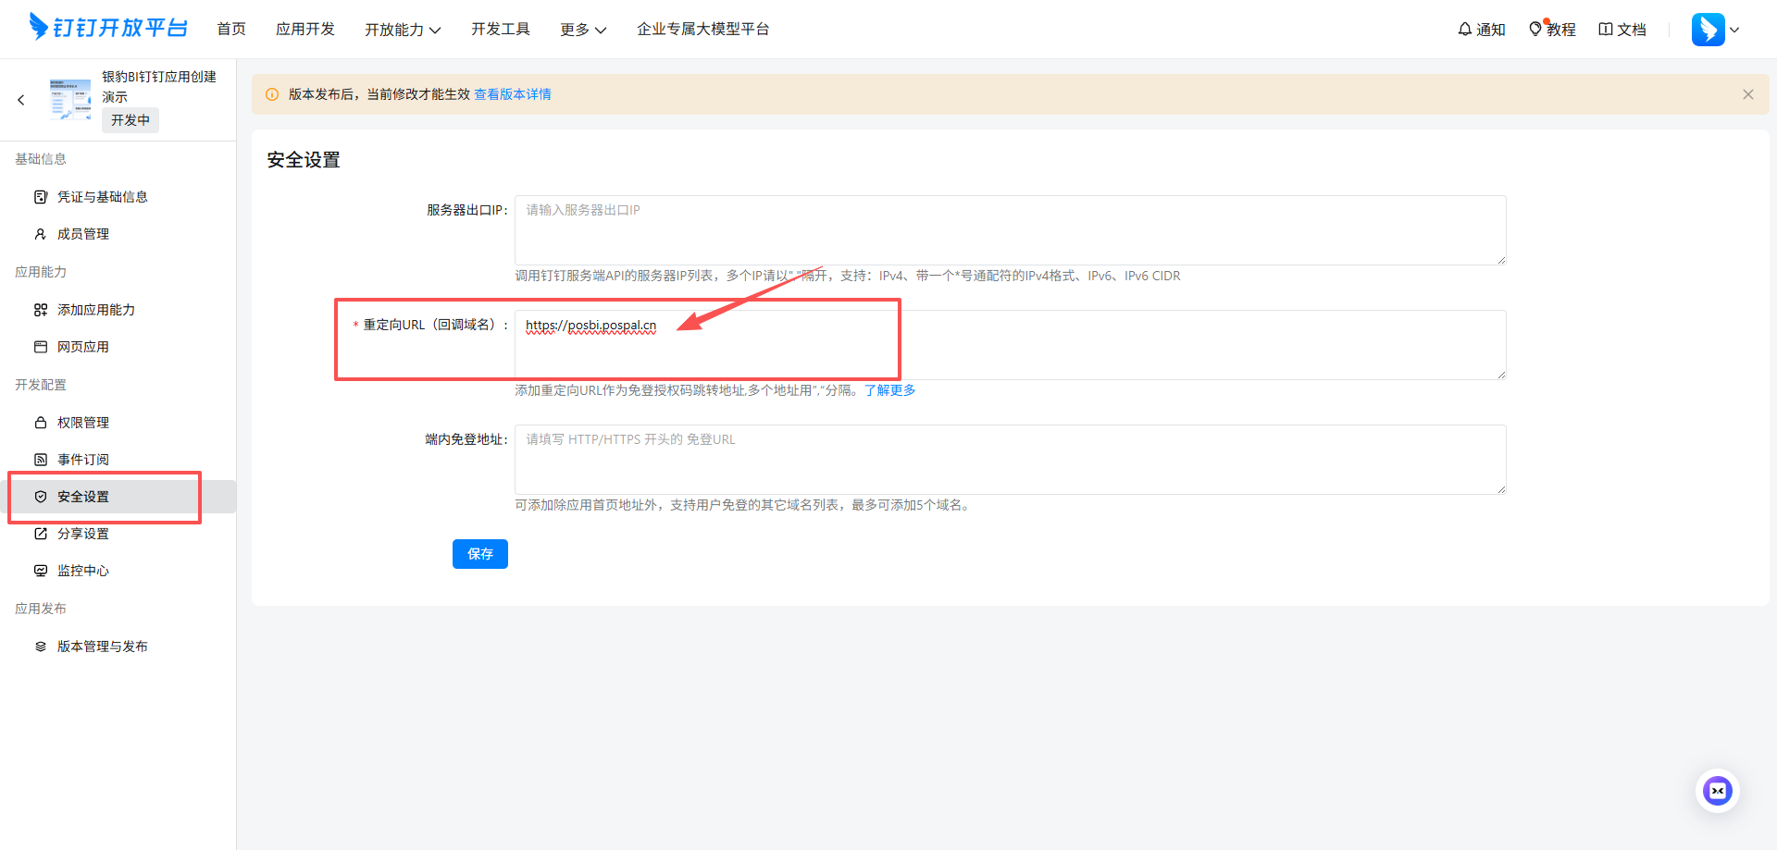The height and width of the screenshot is (850, 1777).
Task: Open the 通知 notification bell icon
Action: (1463, 29)
